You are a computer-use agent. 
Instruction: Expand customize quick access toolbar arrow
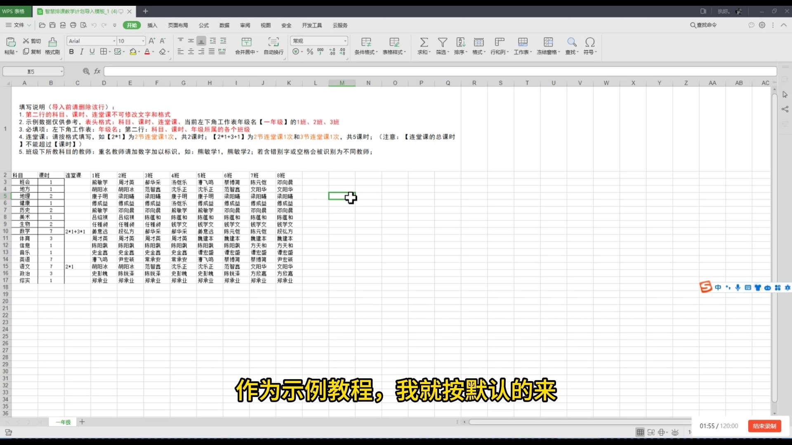click(115, 25)
